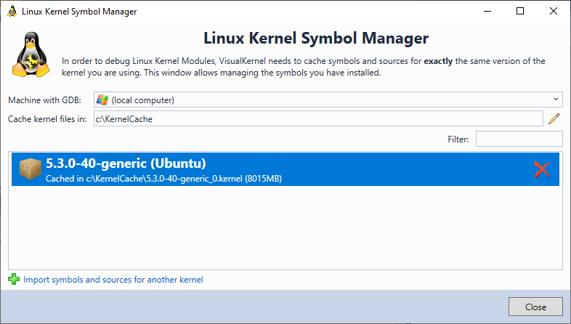Open Import symbols and sources for another kernel
571x324 pixels.
pos(113,280)
